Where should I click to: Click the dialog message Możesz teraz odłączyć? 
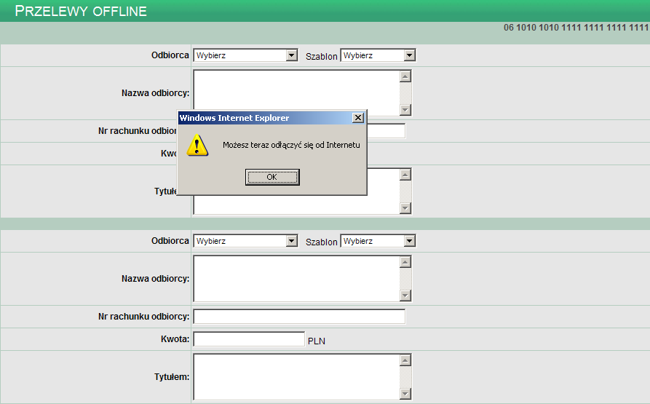[x=291, y=145]
